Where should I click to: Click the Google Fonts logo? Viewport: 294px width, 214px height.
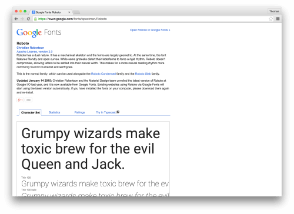click(39, 32)
